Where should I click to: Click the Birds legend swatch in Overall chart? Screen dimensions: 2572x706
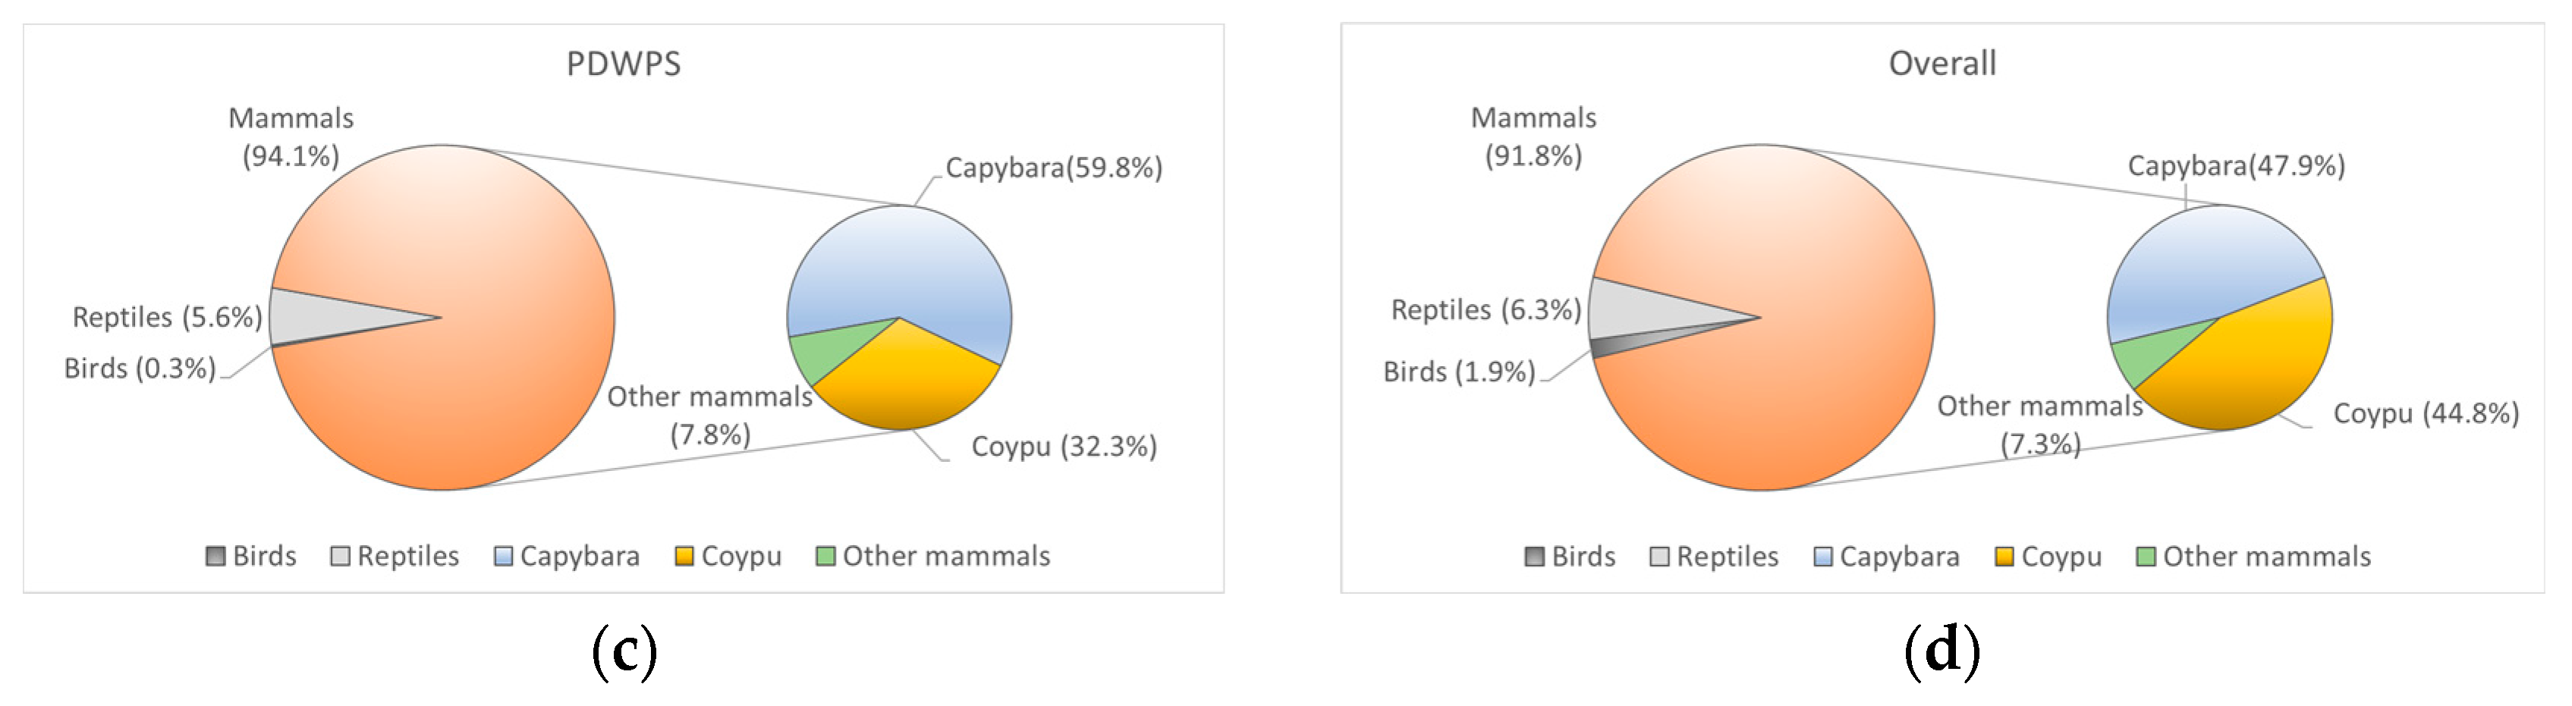1535,556
